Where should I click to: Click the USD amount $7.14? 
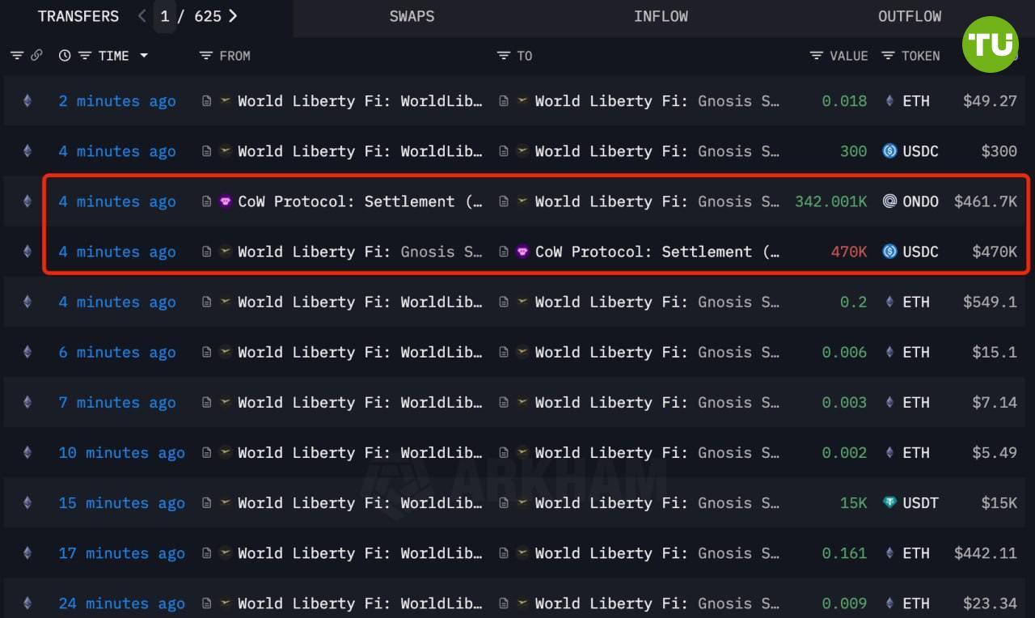pyautogui.click(x=995, y=402)
